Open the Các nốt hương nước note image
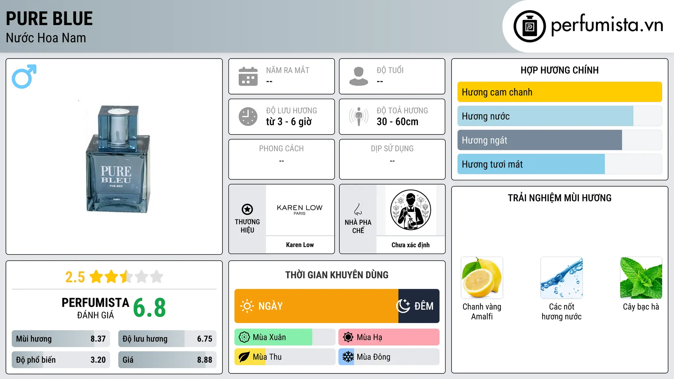Viewport: 674px width, 379px height. click(x=561, y=278)
